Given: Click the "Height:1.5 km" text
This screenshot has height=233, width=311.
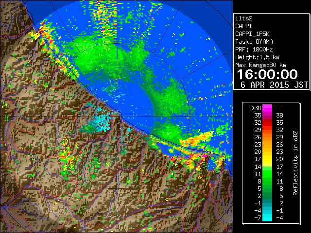Looking at the screenshot, I should tap(257, 57).
